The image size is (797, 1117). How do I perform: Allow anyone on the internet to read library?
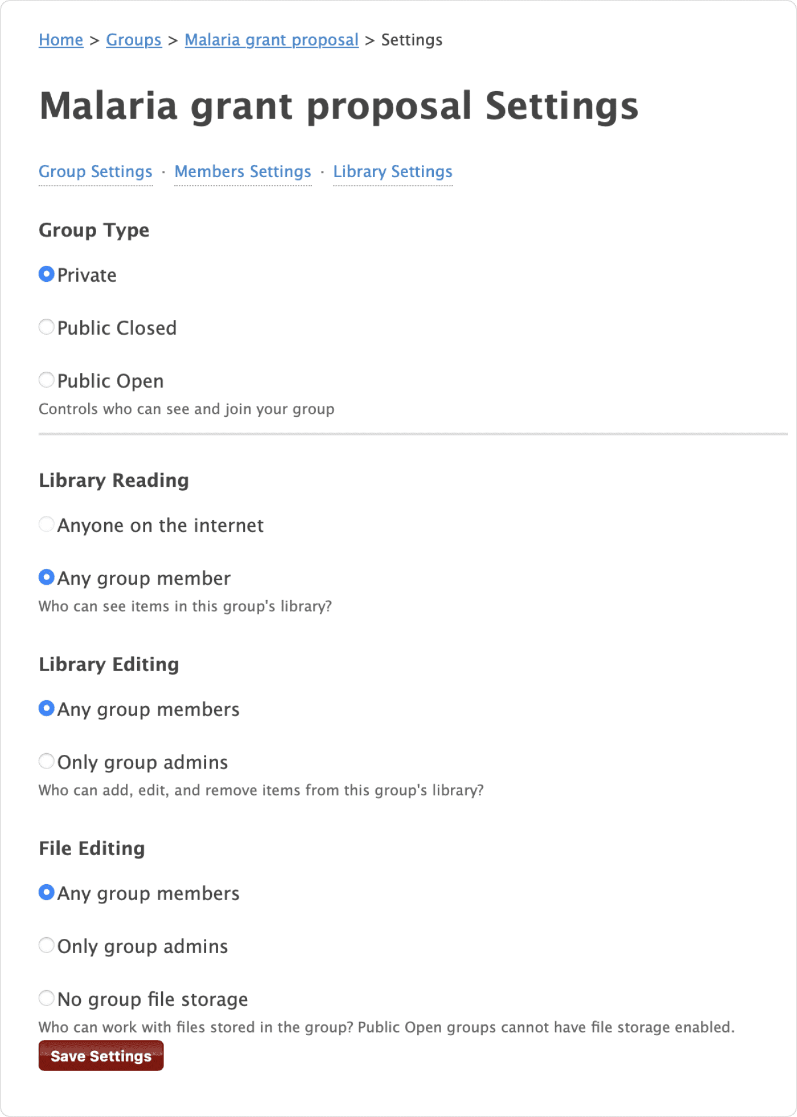click(46, 524)
